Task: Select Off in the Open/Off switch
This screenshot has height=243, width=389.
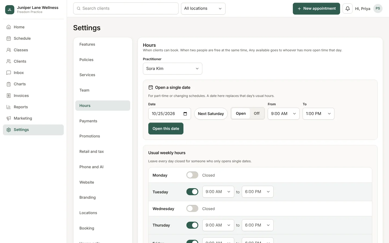Action: coord(257,113)
